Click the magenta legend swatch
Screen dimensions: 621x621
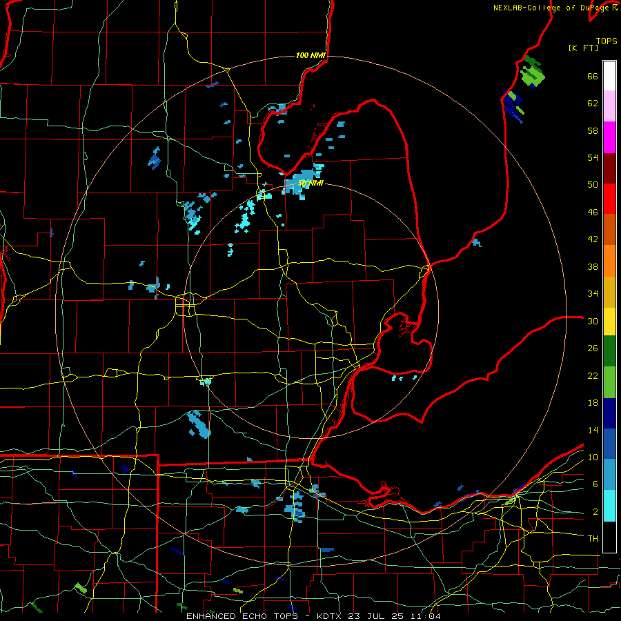(x=609, y=137)
